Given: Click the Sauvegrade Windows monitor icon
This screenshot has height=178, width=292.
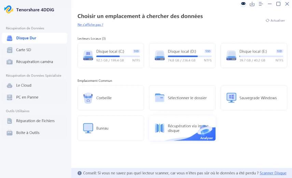Looking at the screenshot, I should tap(231, 98).
